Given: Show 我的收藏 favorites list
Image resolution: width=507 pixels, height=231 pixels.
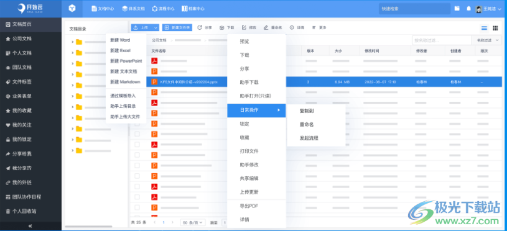Looking at the screenshot, I should pyautogui.click(x=30, y=111).
